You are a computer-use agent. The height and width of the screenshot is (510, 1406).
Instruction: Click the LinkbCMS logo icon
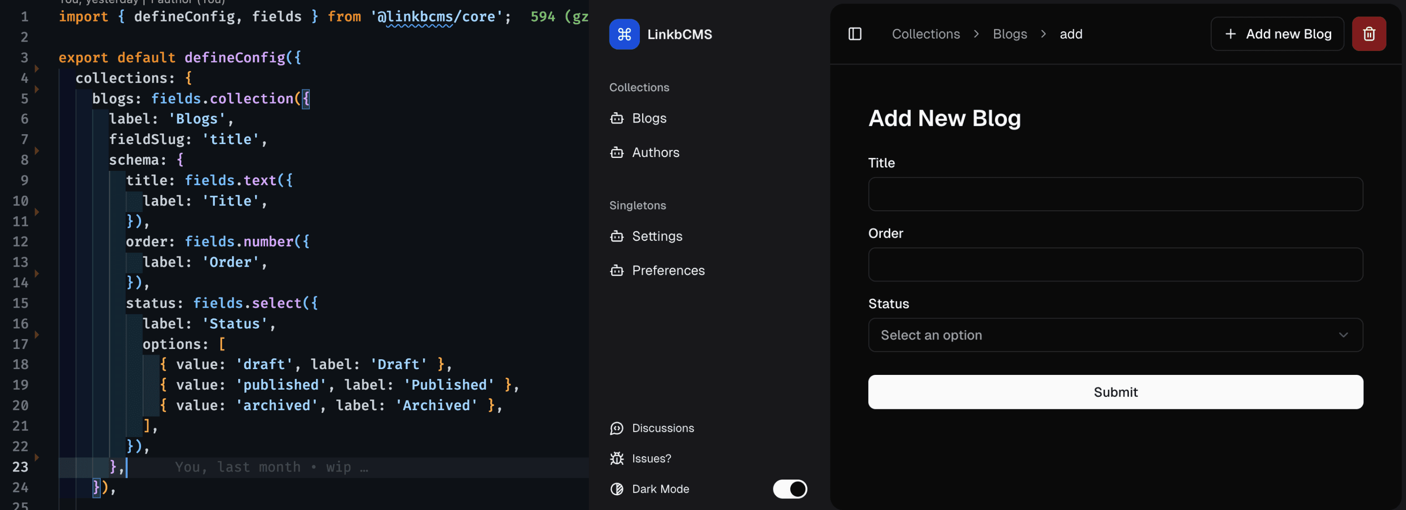pyautogui.click(x=624, y=34)
